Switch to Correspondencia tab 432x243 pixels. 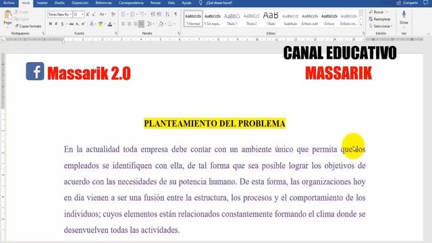131,3
